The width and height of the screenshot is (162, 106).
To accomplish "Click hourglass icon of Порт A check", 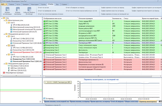I will coord(44,57).
